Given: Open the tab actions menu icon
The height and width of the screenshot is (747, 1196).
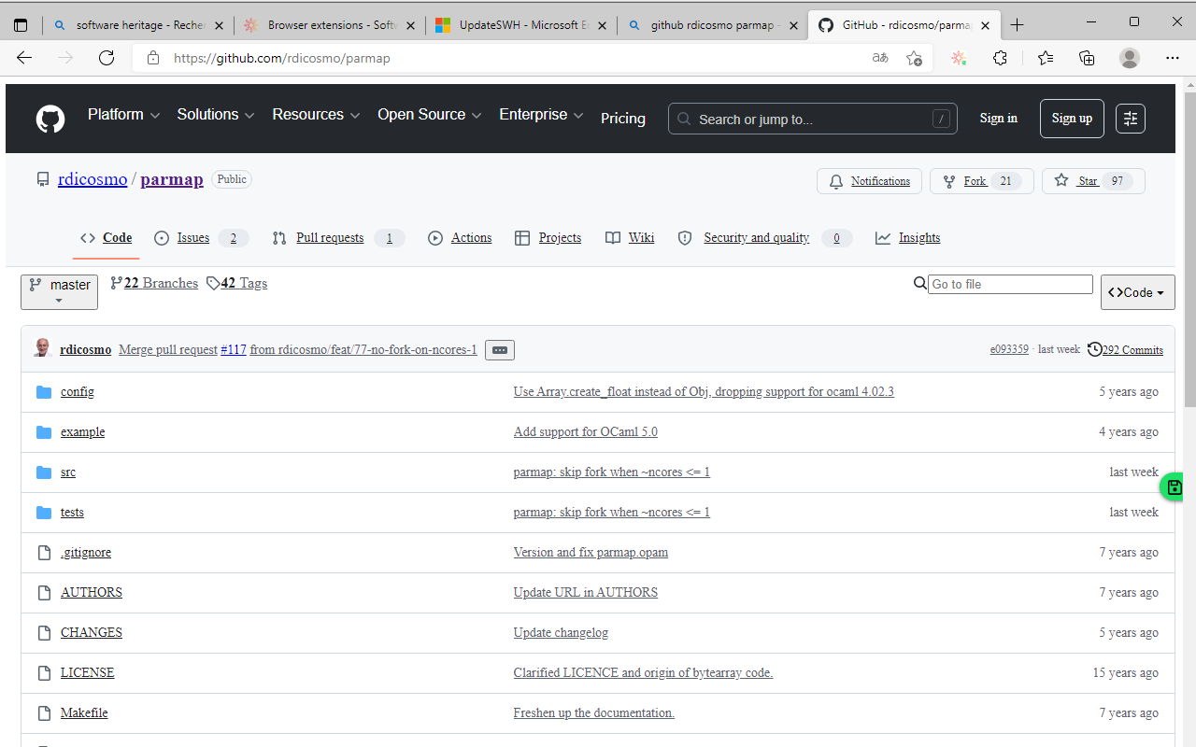Looking at the screenshot, I should (x=21, y=25).
